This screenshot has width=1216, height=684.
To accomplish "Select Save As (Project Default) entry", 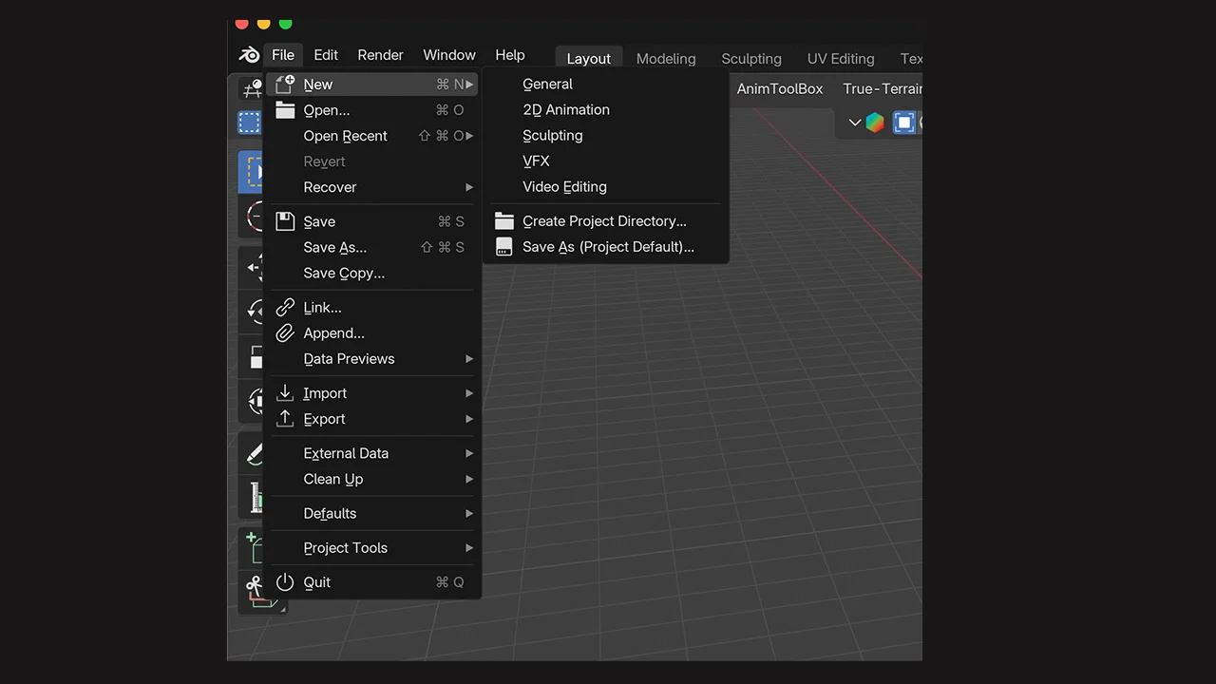I will point(608,246).
